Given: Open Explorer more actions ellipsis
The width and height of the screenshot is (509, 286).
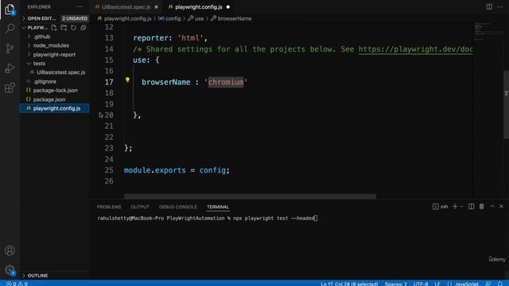Looking at the screenshot, I should (x=80, y=7).
